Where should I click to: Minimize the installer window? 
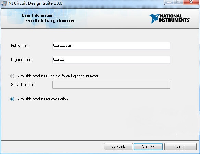[169, 2]
